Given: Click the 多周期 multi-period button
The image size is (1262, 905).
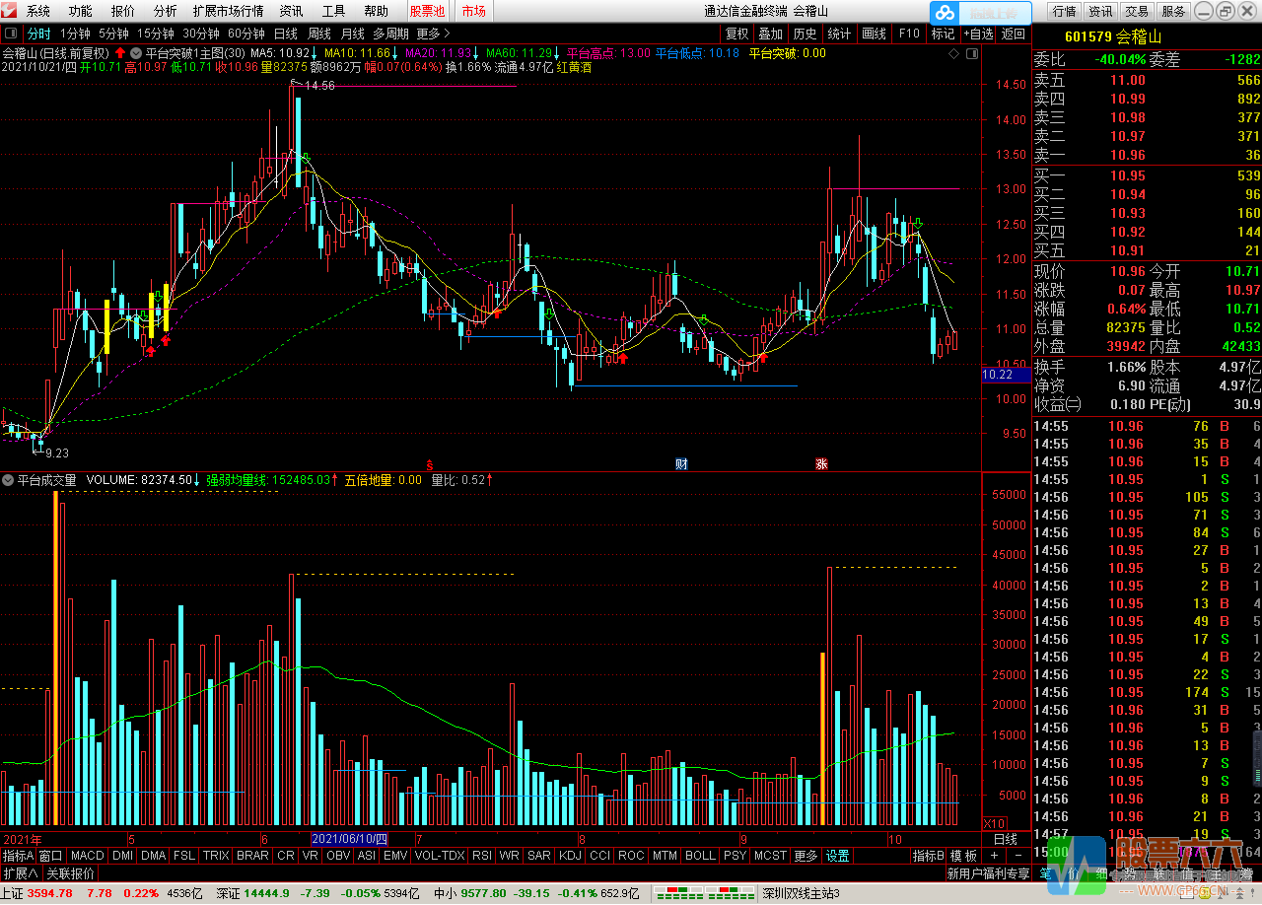Looking at the screenshot, I should pyautogui.click(x=390, y=34).
